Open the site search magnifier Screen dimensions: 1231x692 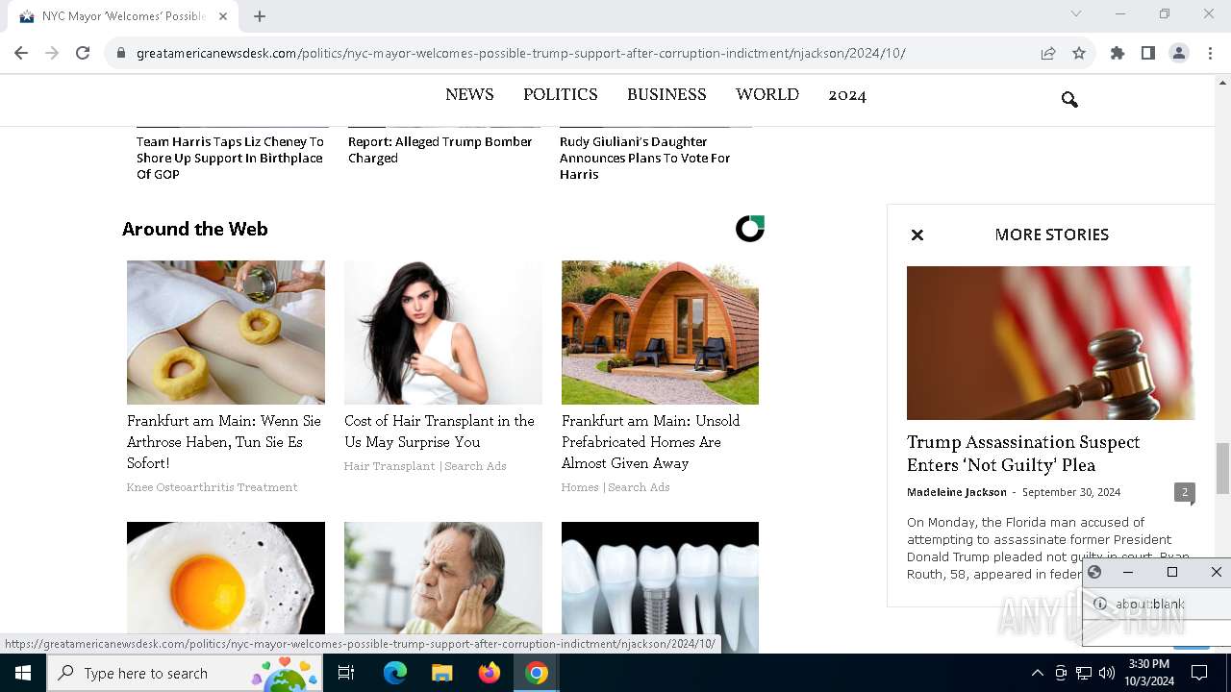[x=1069, y=99]
